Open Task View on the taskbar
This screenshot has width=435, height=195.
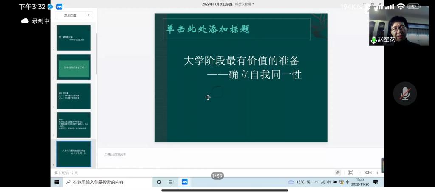pos(171,182)
